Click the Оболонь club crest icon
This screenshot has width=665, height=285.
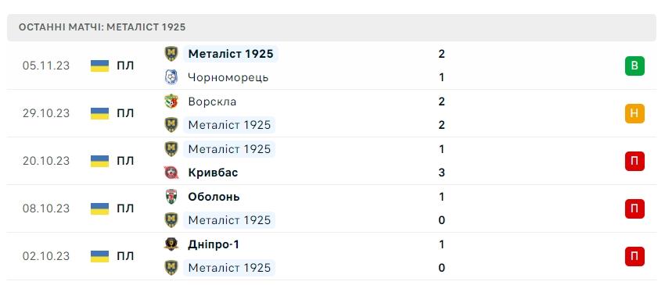pos(171,197)
